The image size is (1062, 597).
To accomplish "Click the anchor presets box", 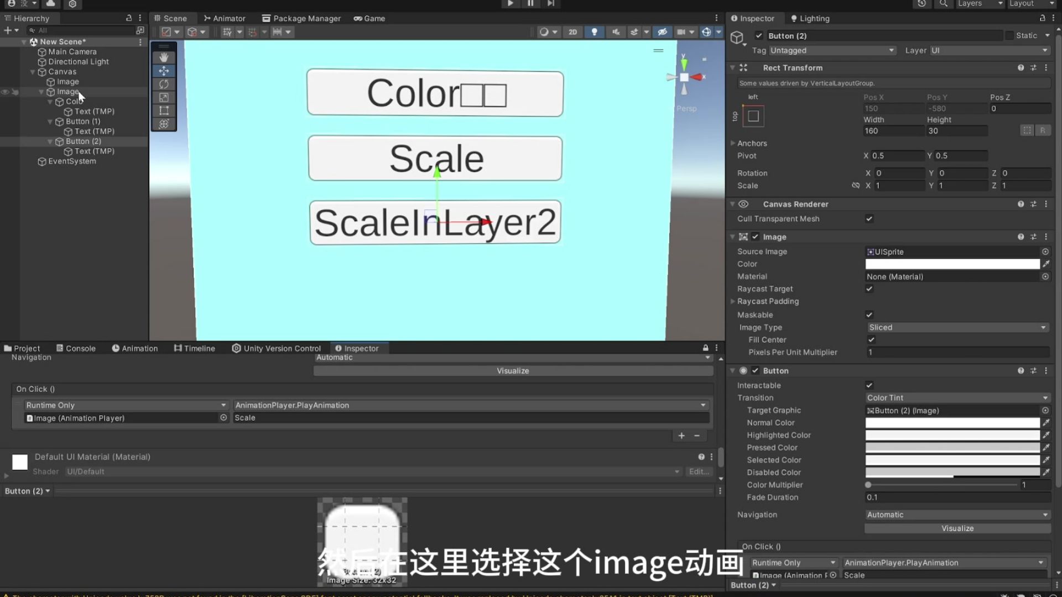I will click(x=753, y=116).
